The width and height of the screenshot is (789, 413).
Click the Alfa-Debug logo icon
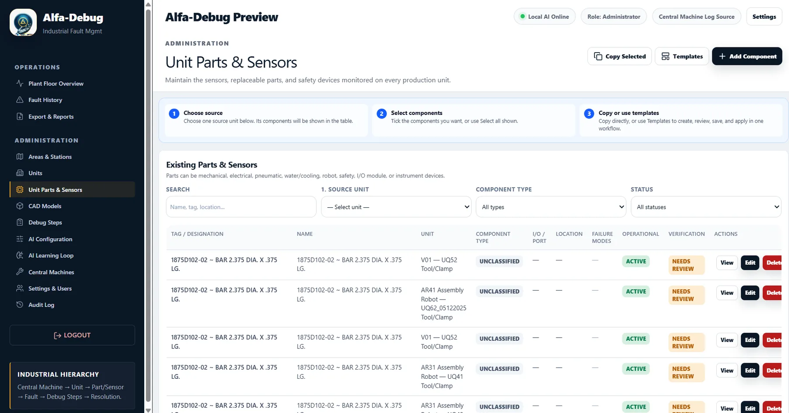[x=23, y=22]
